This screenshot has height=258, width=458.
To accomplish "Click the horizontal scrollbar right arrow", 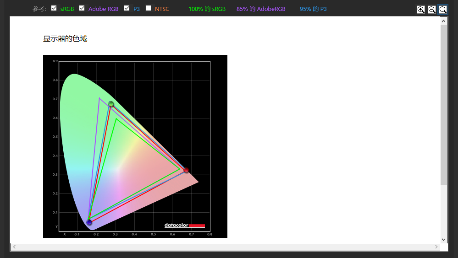I will click(x=436, y=247).
